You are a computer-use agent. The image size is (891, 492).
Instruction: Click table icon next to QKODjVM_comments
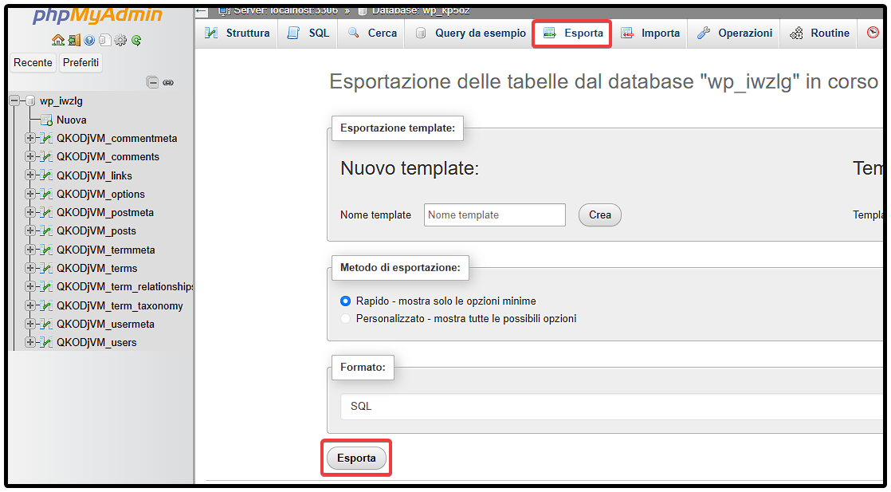coord(46,156)
